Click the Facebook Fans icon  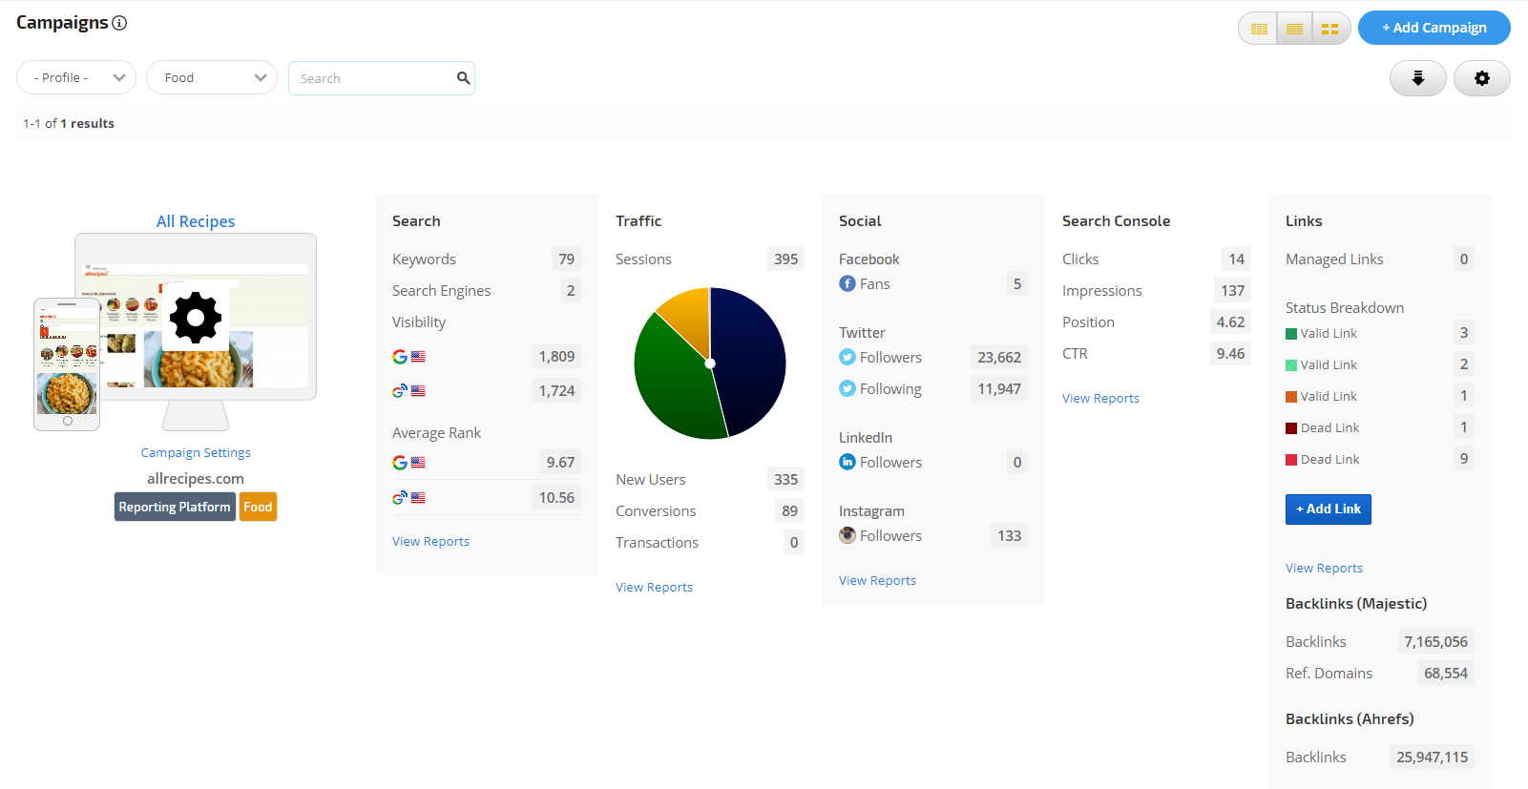(847, 283)
